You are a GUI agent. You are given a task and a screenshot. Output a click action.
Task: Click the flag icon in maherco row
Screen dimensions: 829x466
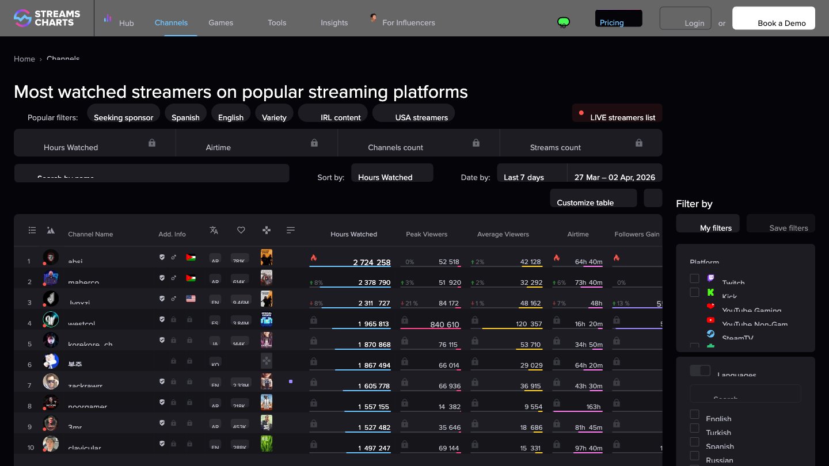coord(191,278)
